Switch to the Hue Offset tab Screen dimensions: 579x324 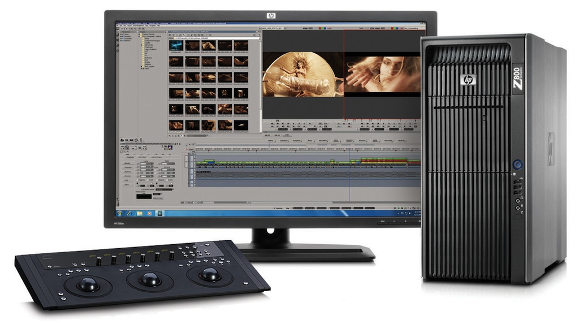tap(141, 157)
